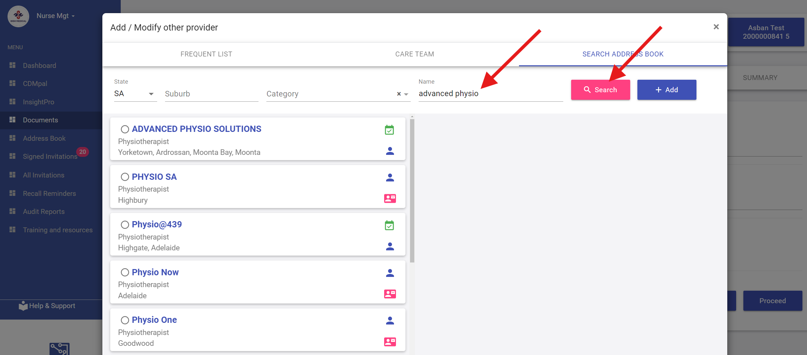Click calendar icon on Advanced Physio Solutions
The image size is (807, 355).
point(389,130)
